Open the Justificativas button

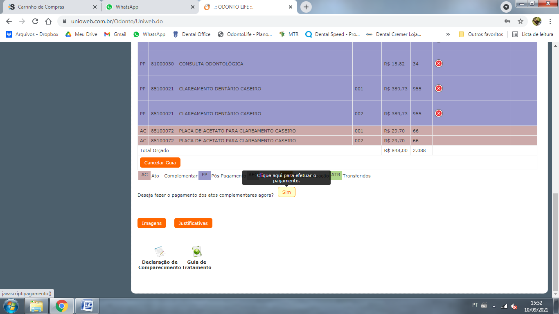pos(193,223)
